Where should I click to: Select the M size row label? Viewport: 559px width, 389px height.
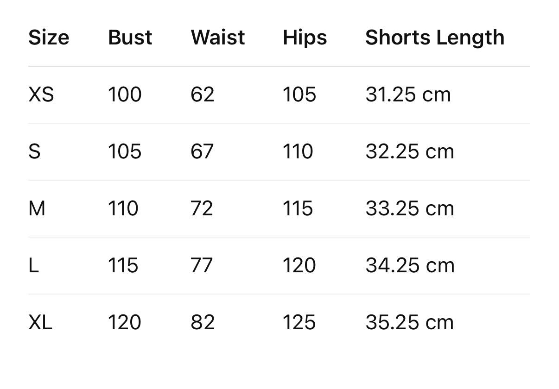(x=37, y=208)
